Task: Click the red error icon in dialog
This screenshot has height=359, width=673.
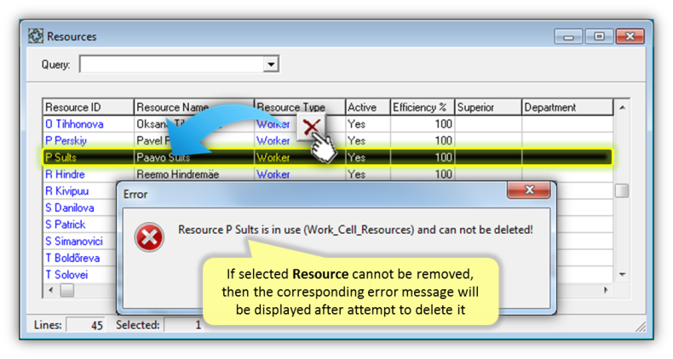Action: coord(149,236)
